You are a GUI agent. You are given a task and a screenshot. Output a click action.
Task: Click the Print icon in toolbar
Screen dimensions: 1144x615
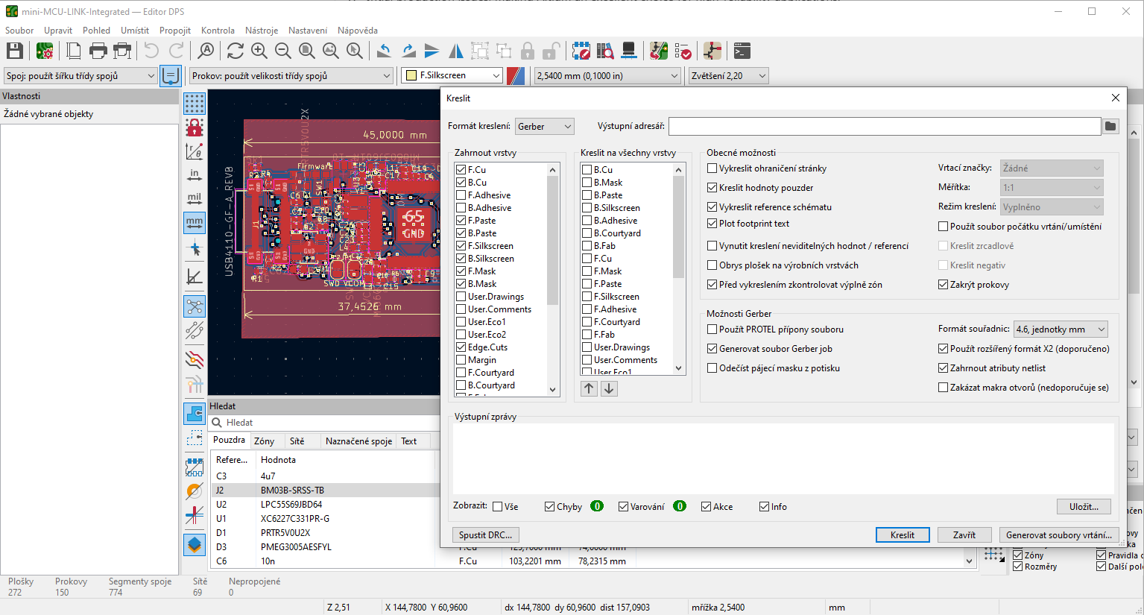pos(98,51)
